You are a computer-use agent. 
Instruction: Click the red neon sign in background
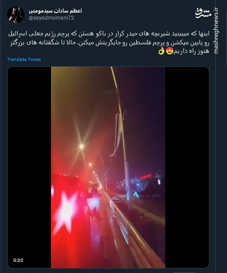pyautogui.click(x=146, y=176)
